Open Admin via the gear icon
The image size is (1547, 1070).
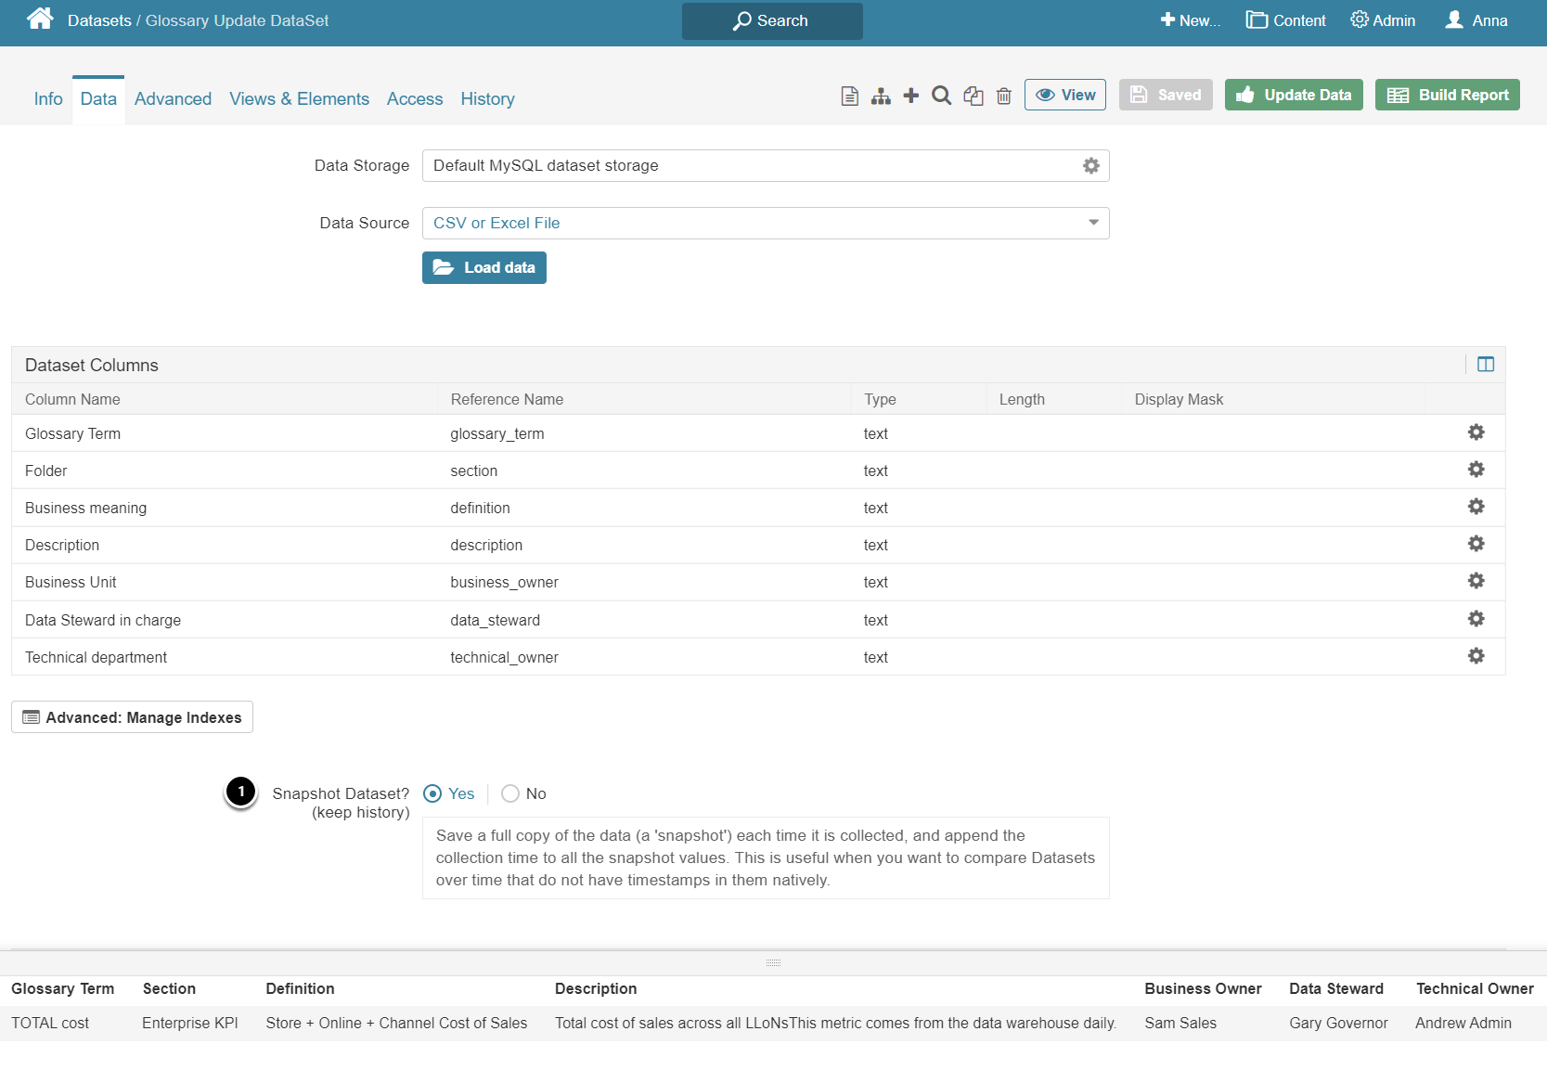(x=1382, y=19)
